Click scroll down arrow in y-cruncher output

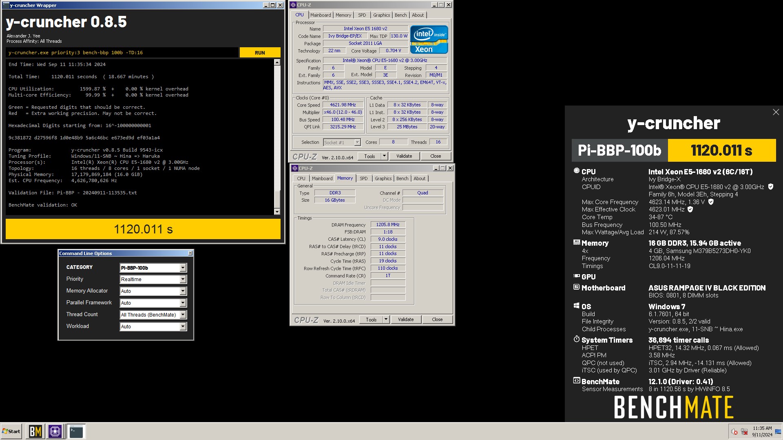coord(277,211)
